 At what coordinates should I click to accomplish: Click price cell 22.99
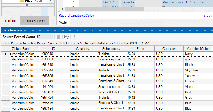(x=140, y=103)
